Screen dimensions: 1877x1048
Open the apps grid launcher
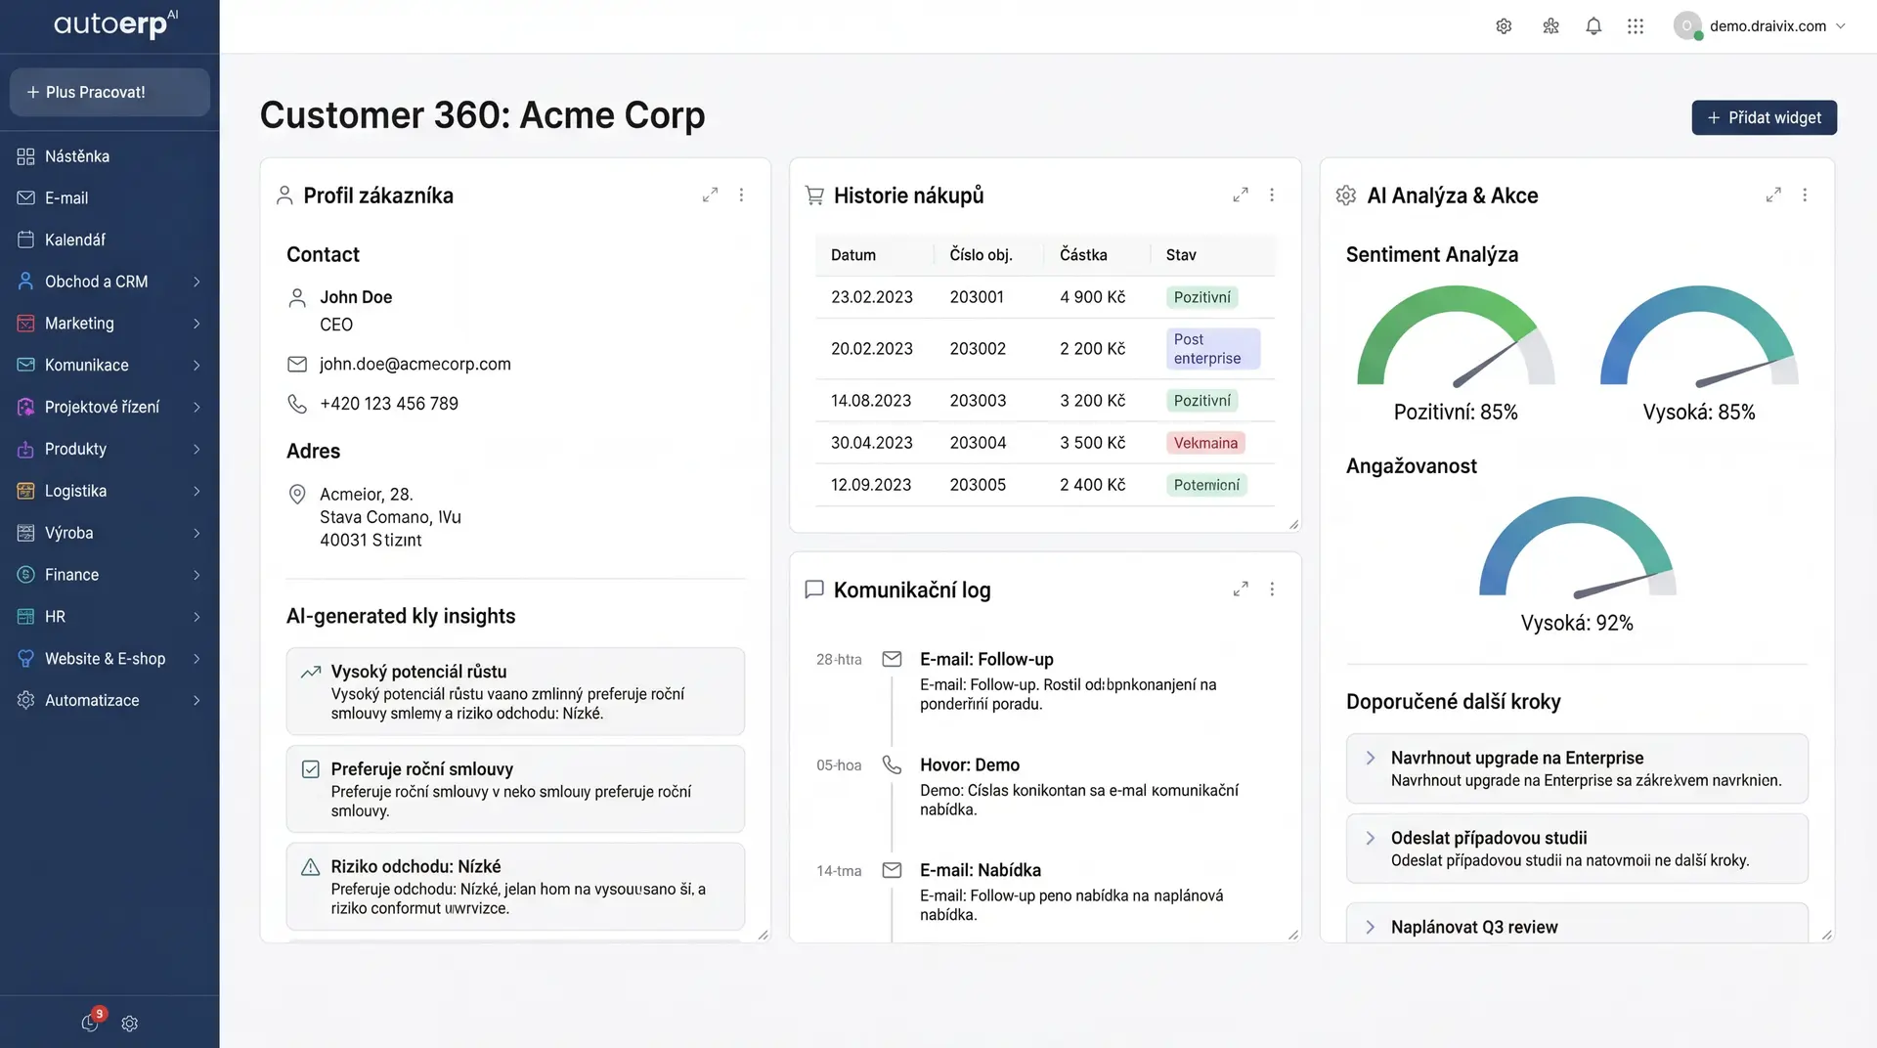tap(1636, 26)
